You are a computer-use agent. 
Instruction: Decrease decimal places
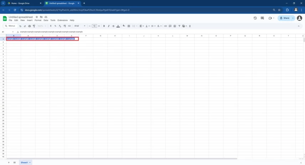(60, 26)
